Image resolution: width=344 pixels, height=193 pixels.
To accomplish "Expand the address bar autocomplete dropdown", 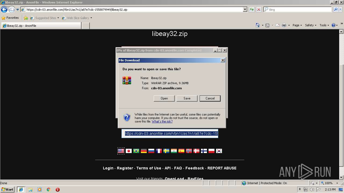I will click(x=245, y=9).
